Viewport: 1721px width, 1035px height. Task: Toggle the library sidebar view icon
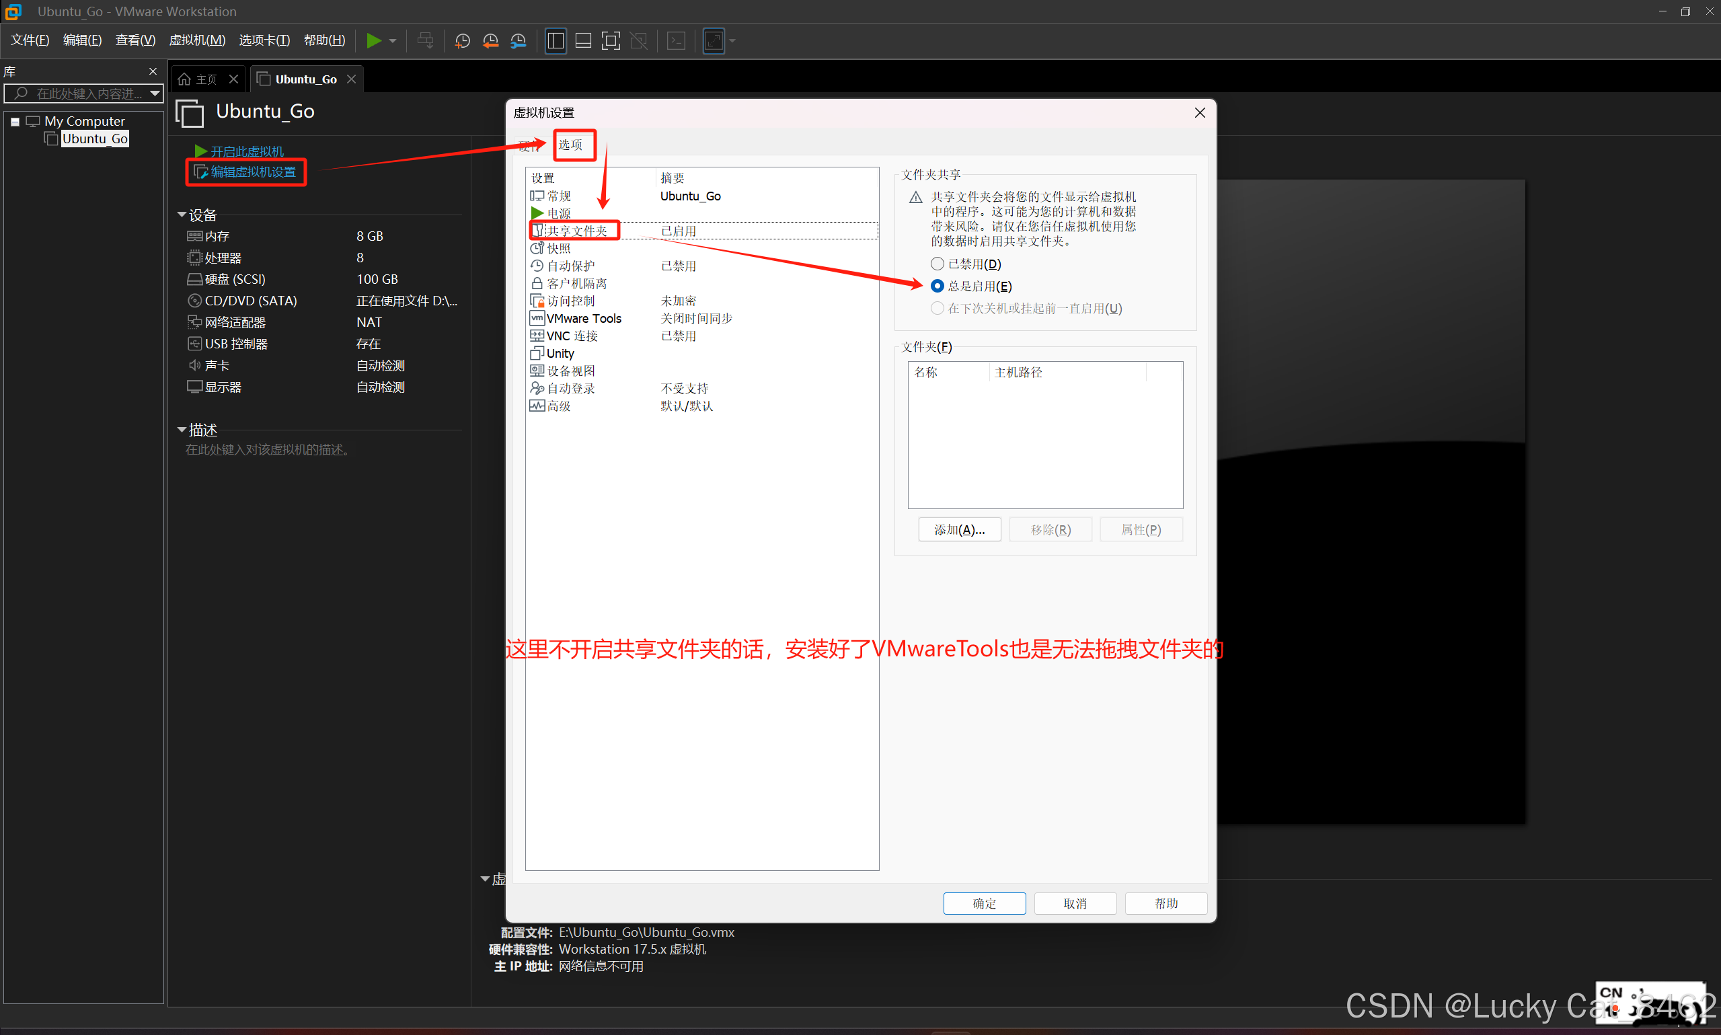(x=556, y=40)
